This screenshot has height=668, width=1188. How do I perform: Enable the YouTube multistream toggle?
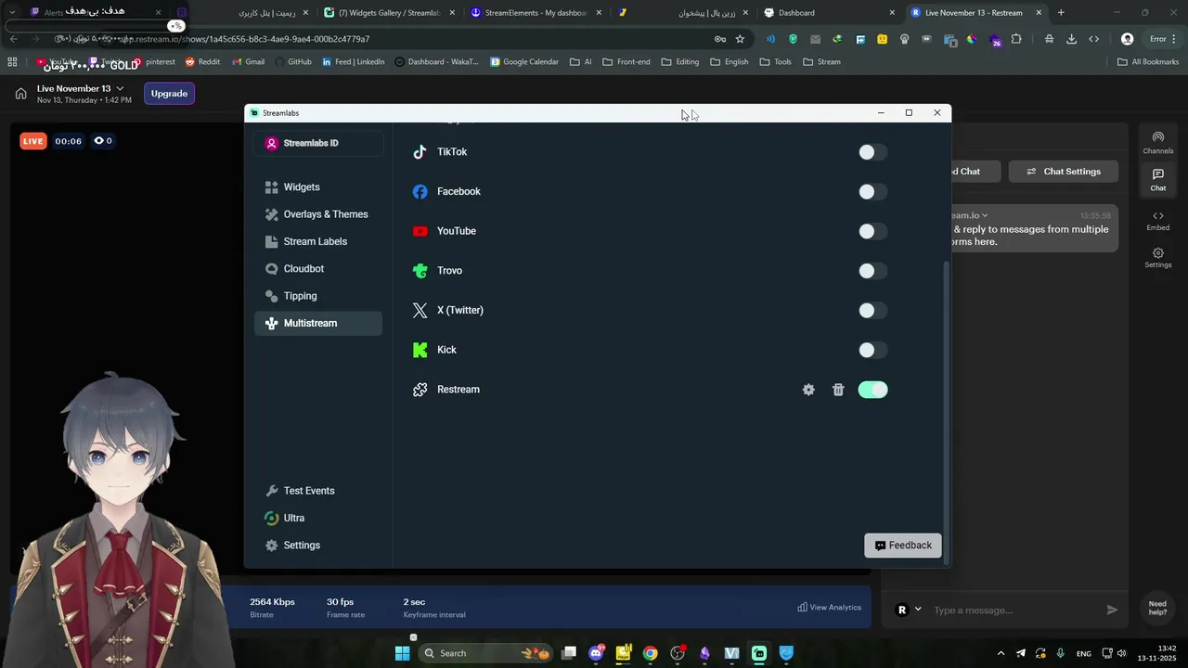872,231
